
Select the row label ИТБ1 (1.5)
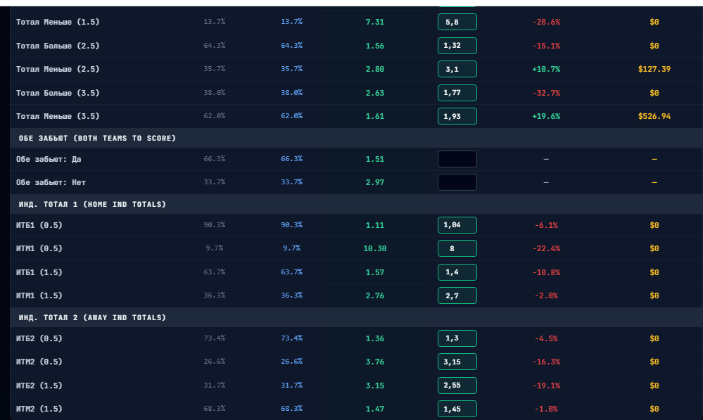click(39, 272)
